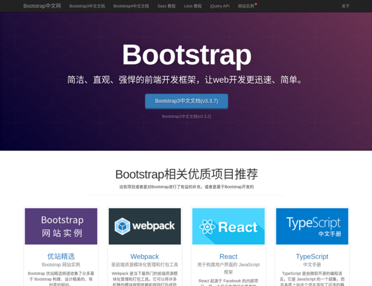Screen dimensions: 372x286
Task: Click the subtitle 中文手册 under TypeScript
Action: point(312,265)
